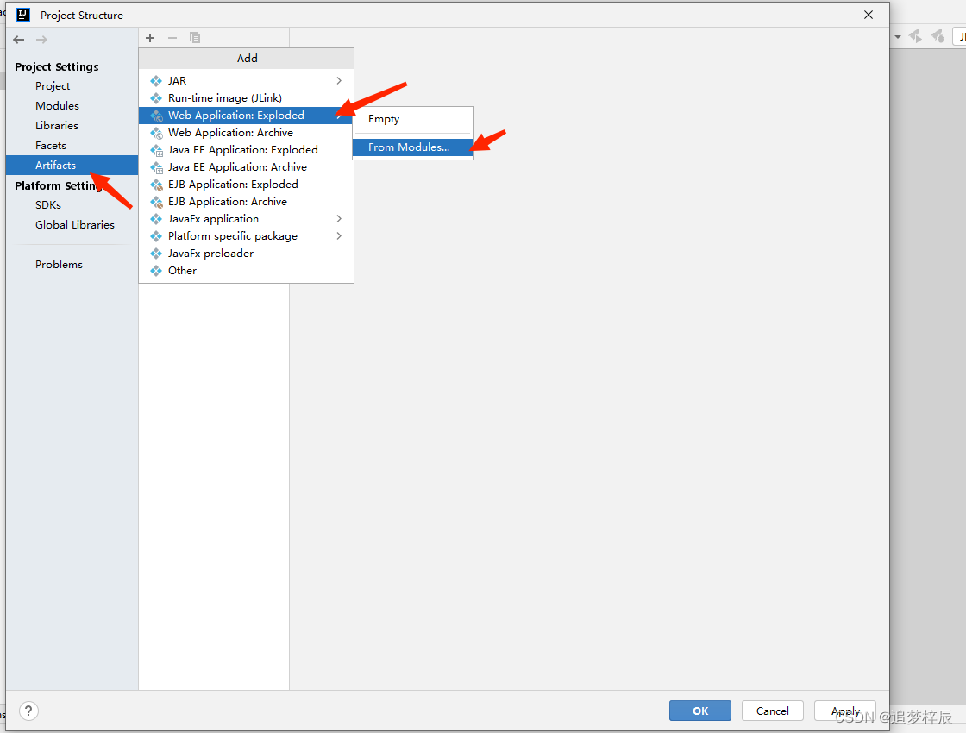This screenshot has height=733, width=966.
Task: Open the Facets settings page
Action: (72, 146)
